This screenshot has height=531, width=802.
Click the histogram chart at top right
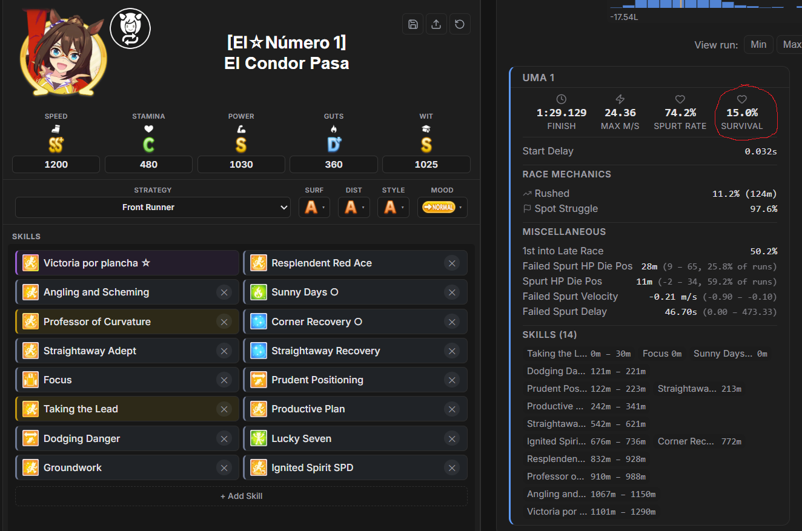(706, 5)
